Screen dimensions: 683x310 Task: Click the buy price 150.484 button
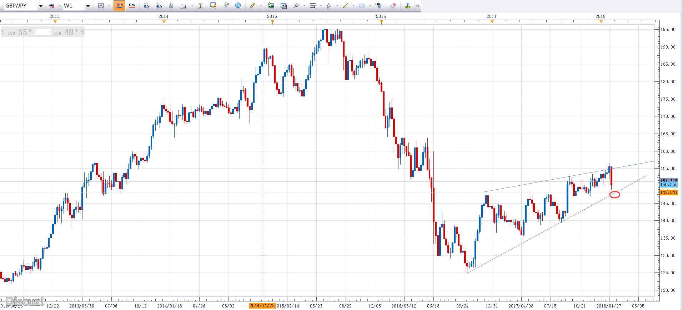(x=69, y=32)
